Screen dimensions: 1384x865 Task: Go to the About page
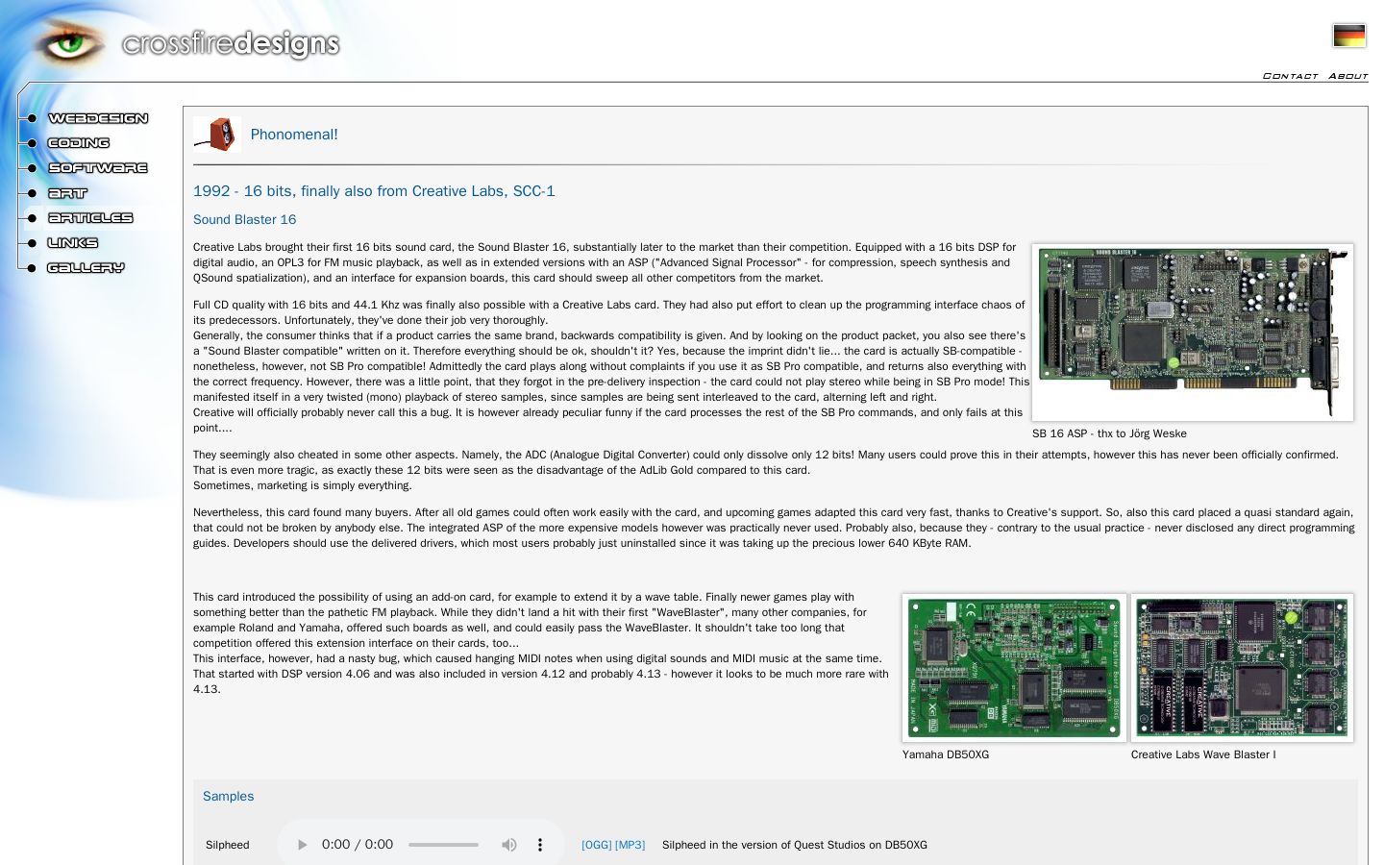point(1348,76)
